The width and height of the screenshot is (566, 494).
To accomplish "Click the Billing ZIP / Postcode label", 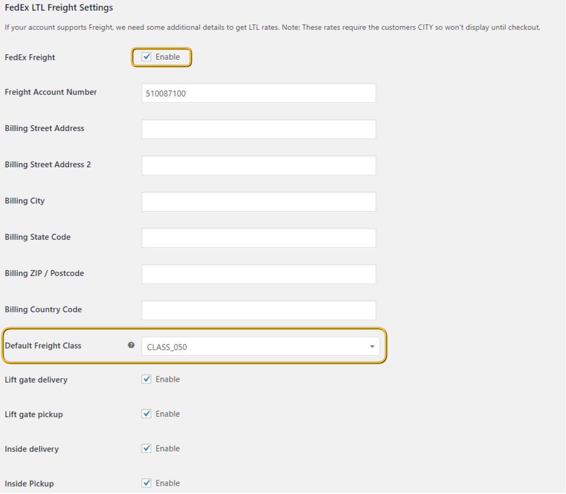I will coord(44,273).
